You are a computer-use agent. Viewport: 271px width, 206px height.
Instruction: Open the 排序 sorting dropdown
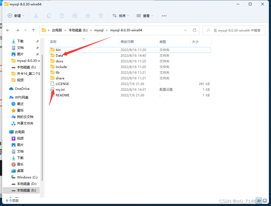coord(121,16)
